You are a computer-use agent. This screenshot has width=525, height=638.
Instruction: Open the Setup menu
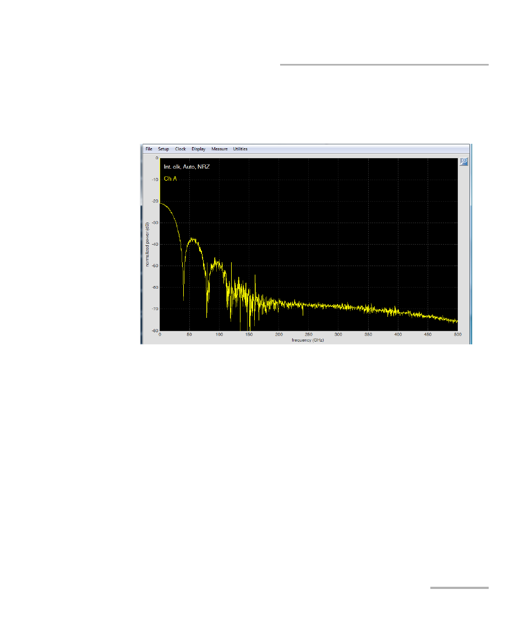point(163,149)
